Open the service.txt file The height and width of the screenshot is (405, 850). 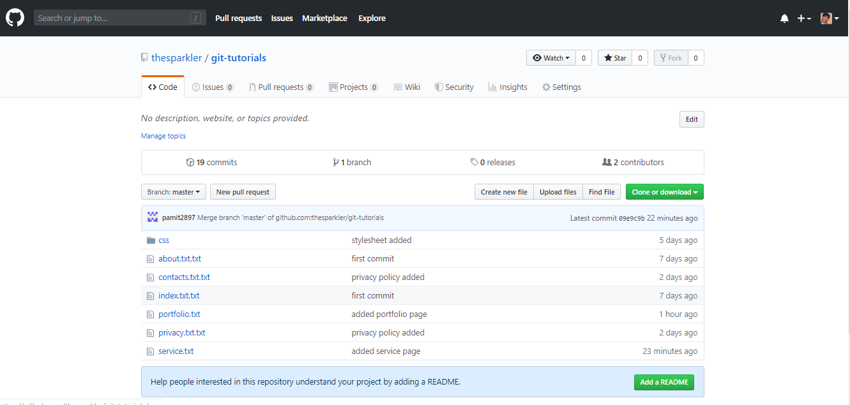176,351
